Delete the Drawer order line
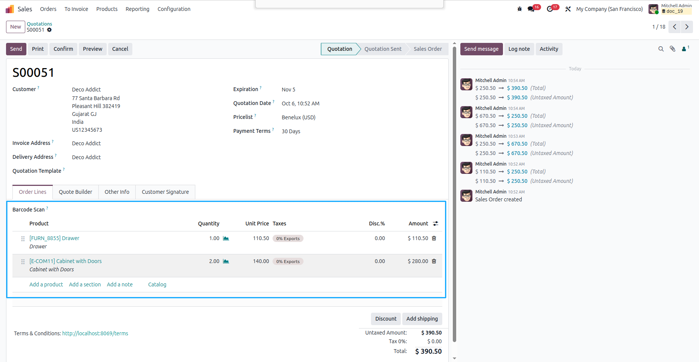The width and height of the screenshot is (699, 362). [434, 238]
